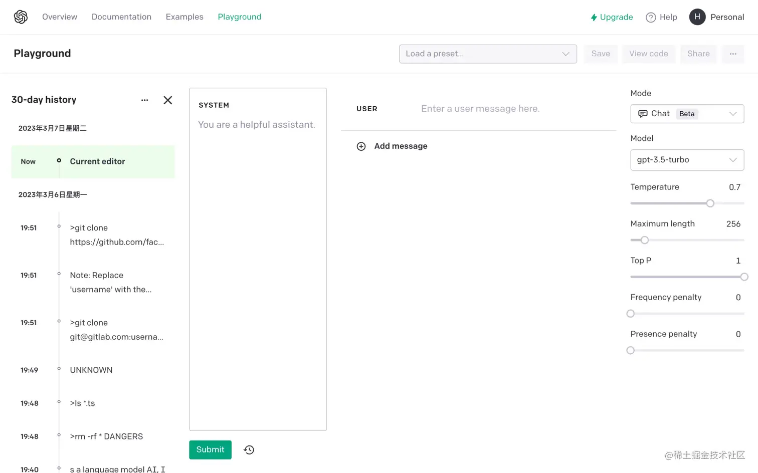Screen dimensions: 758x473
Task: Click the chat bubble icon in Mode
Action: (x=643, y=114)
